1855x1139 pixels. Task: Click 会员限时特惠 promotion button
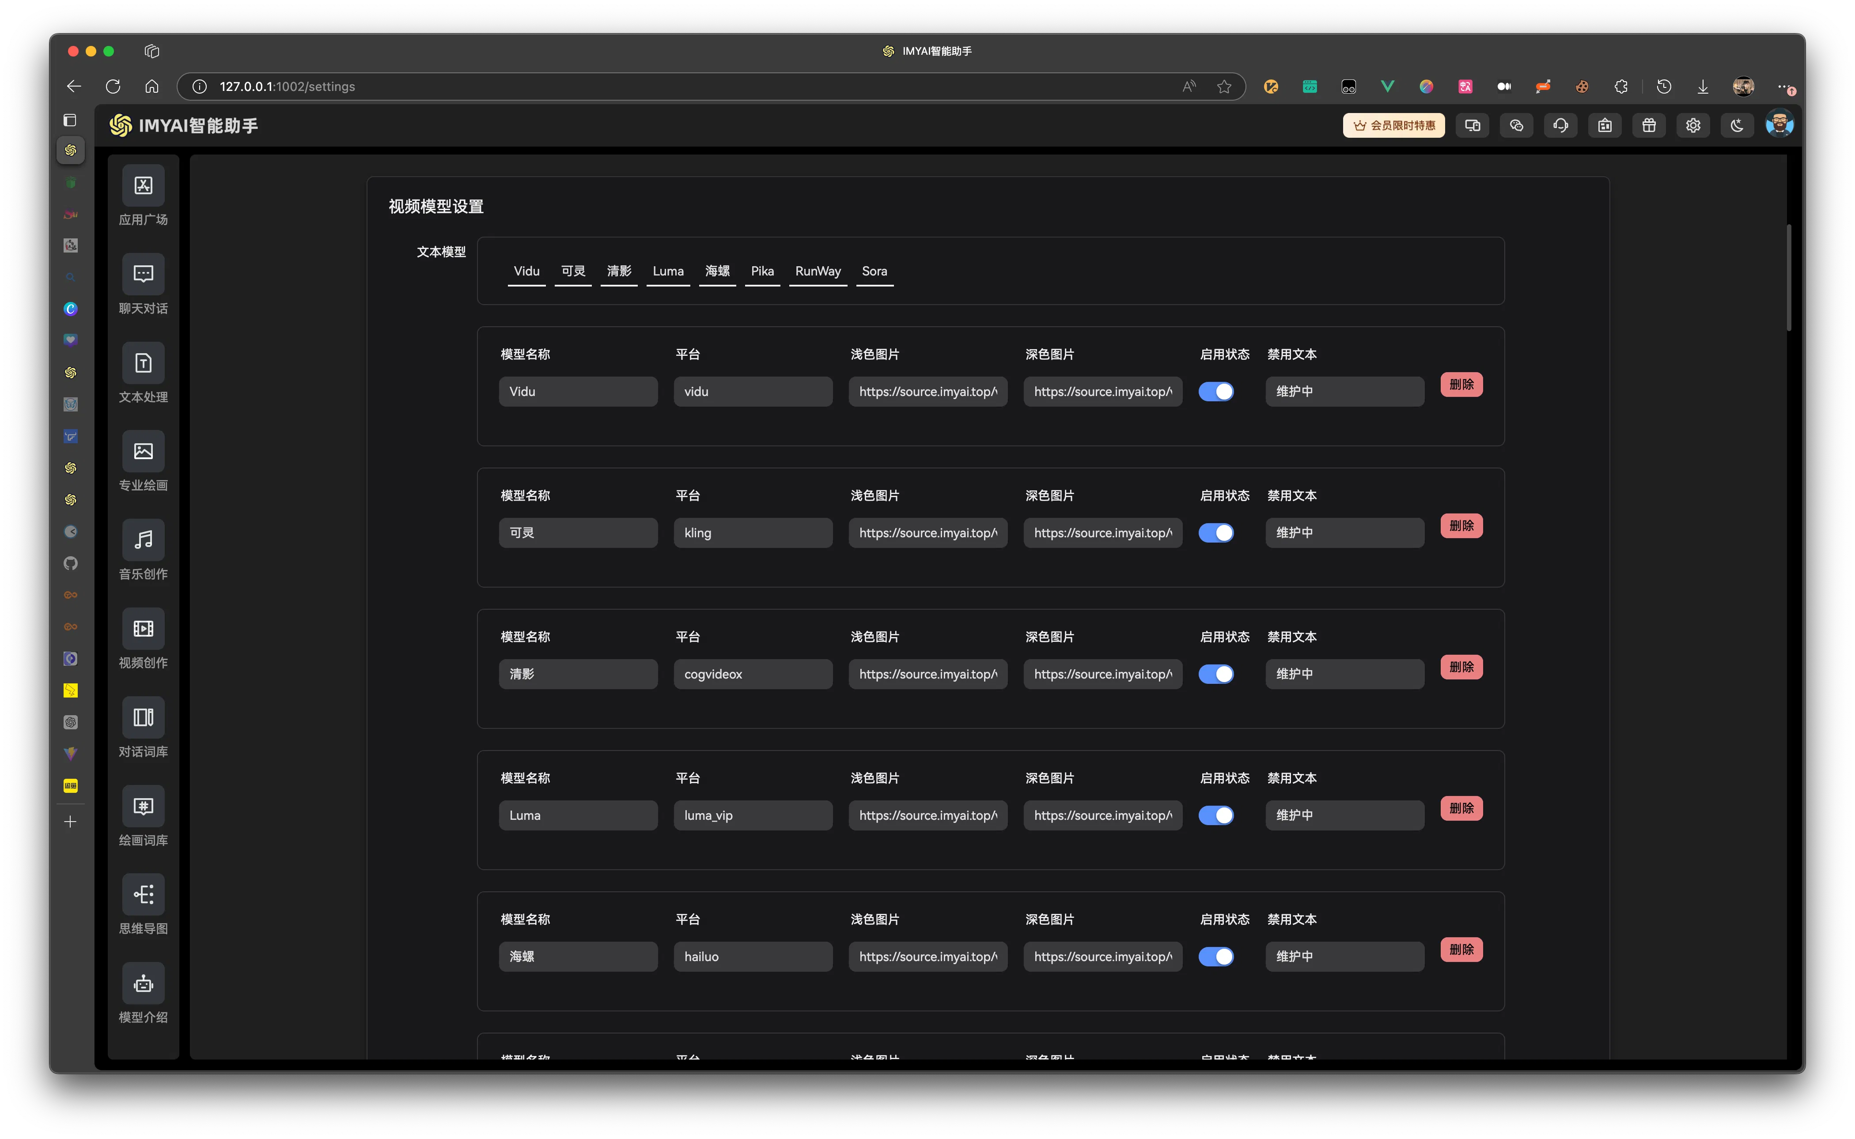(1393, 126)
